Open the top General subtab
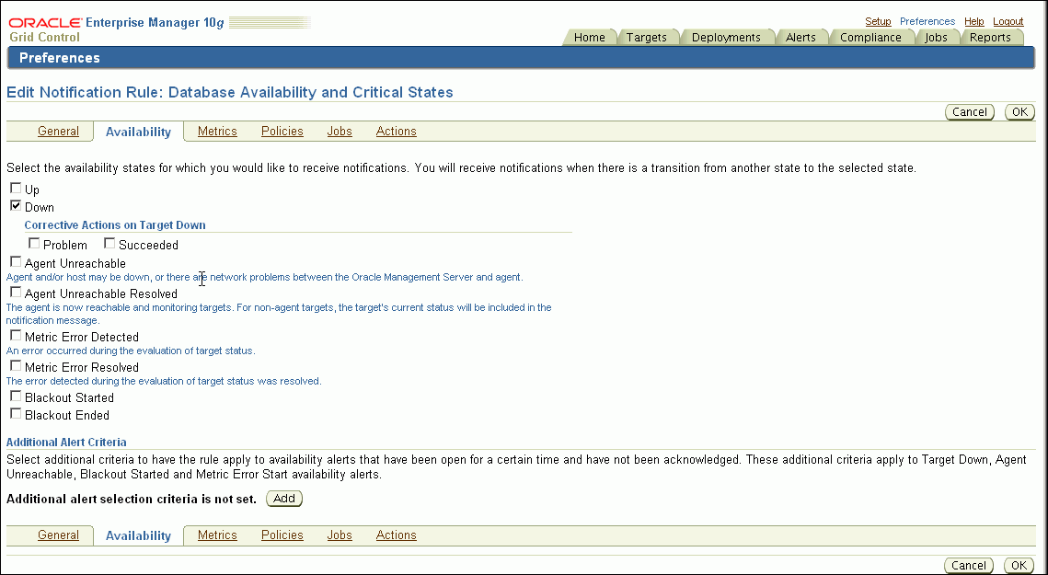Viewport: 1048px width, 575px height. (58, 131)
